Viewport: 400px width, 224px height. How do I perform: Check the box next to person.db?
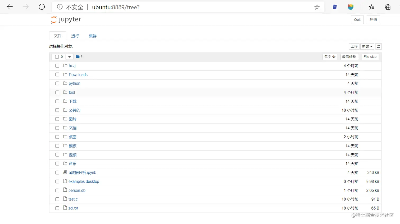(57, 190)
